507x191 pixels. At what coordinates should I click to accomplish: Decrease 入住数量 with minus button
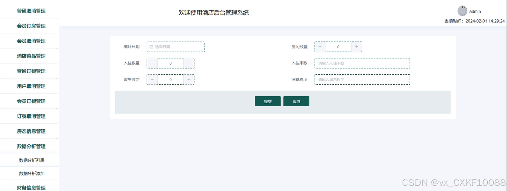pos(152,63)
